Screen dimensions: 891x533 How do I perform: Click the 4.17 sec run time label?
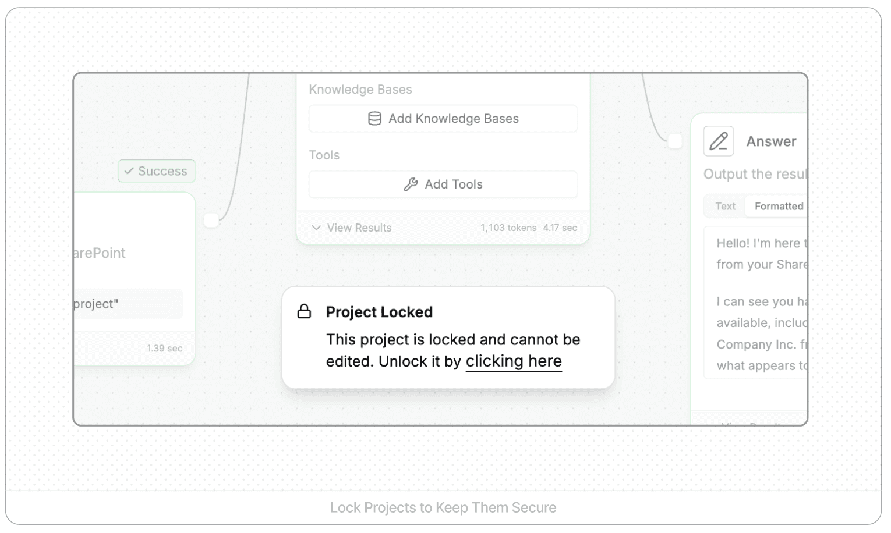pyautogui.click(x=560, y=228)
